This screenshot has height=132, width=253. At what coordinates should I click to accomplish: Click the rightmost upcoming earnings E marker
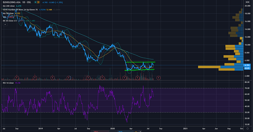pyautogui.click(x=158, y=78)
